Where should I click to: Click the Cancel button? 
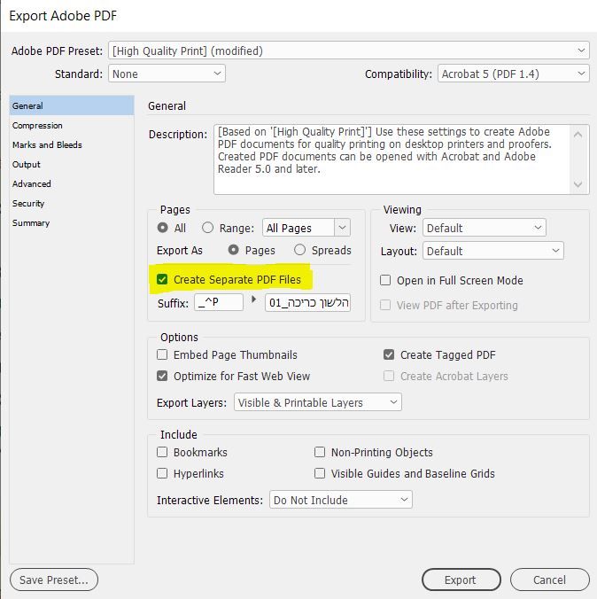549,580
